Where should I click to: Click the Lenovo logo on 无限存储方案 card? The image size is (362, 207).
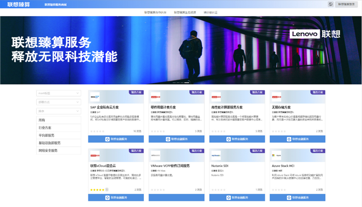[x=277, y=97]
